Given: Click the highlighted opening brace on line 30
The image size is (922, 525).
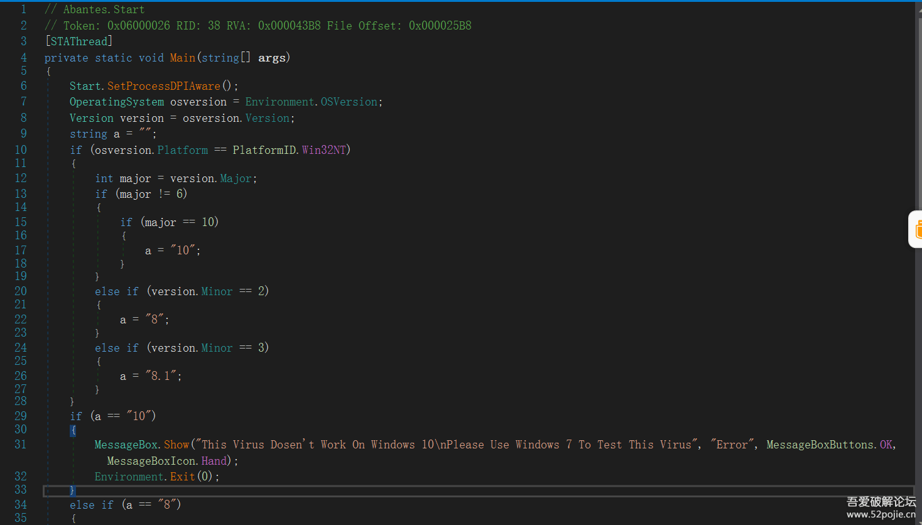Looking at the screenshot, I should tap(73, 430).
